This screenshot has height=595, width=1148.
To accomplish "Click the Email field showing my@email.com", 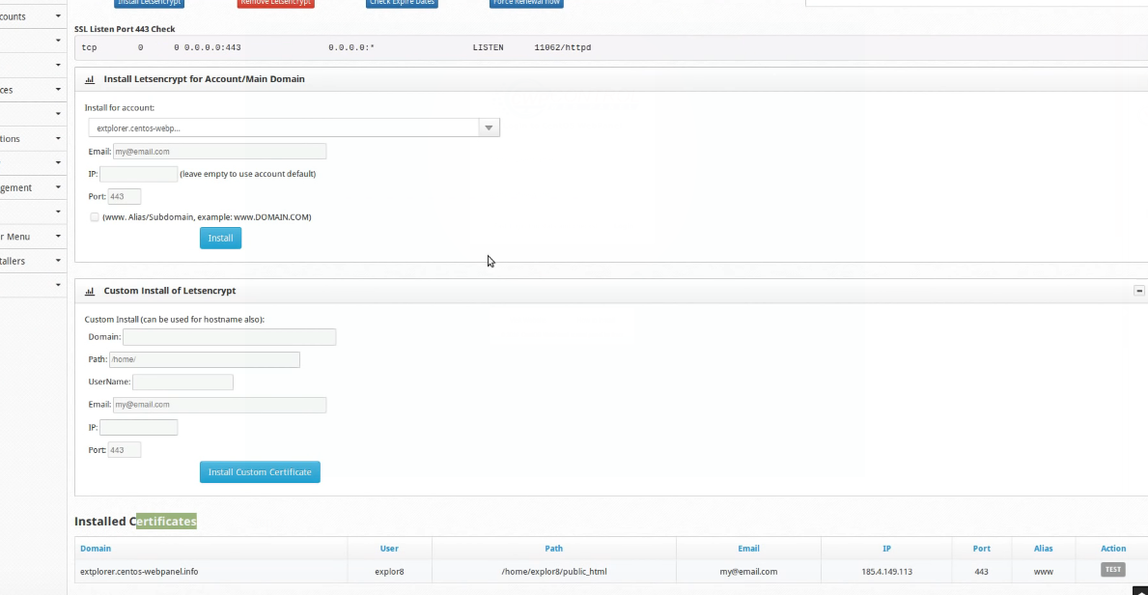I will pos(219,151).
